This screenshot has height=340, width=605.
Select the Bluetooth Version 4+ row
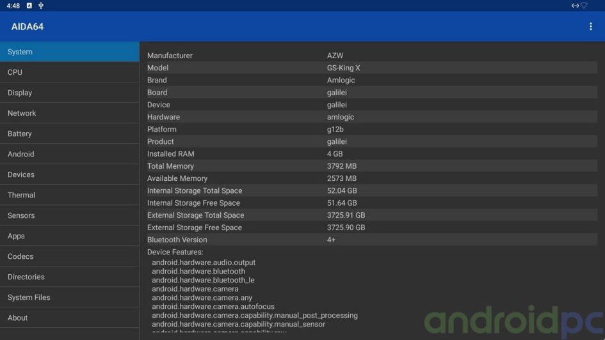372,240
